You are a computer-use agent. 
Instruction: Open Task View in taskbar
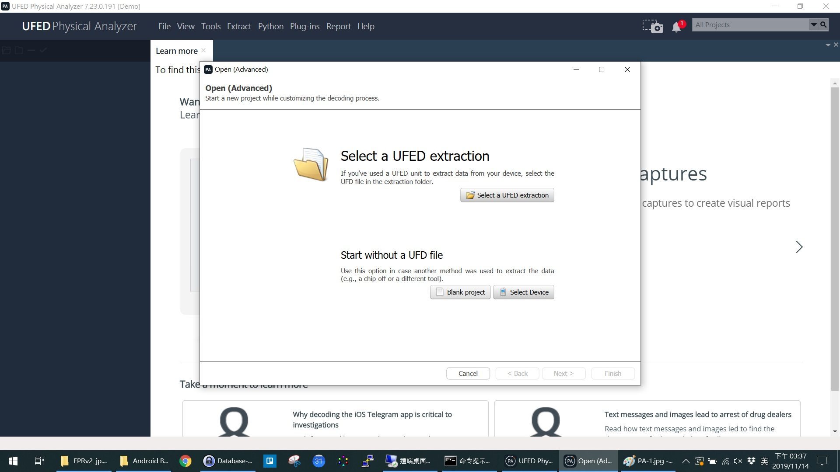[39, 461]
